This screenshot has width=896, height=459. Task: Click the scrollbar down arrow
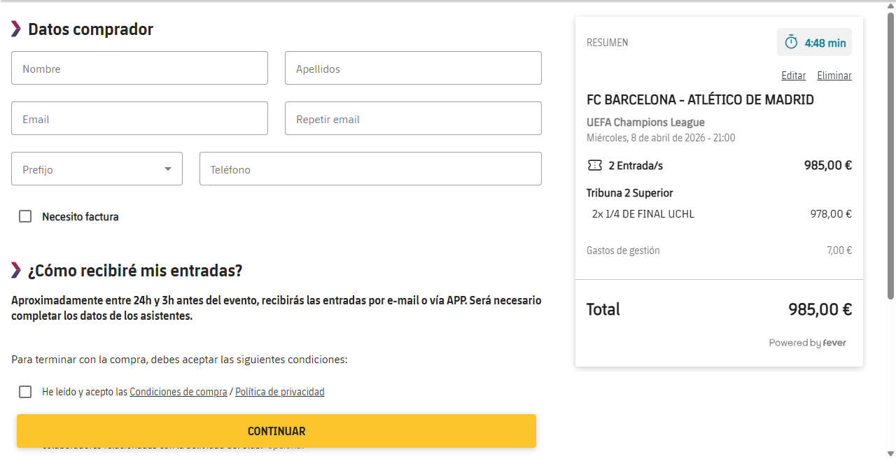click(x=890, y=453)
